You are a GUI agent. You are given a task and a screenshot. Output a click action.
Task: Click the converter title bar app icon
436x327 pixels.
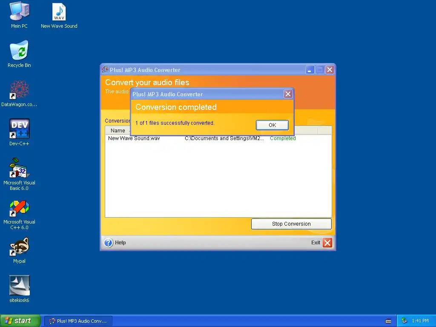(105, 70)
